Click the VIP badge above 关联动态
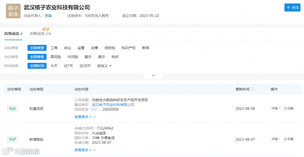 click(46, 29)
